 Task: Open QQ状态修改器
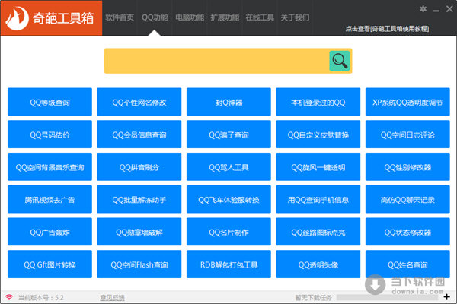(x=407, y=232)
